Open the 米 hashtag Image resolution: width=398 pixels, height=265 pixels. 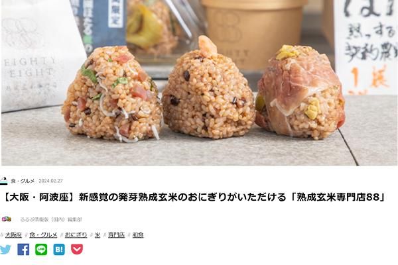(98, 235)
